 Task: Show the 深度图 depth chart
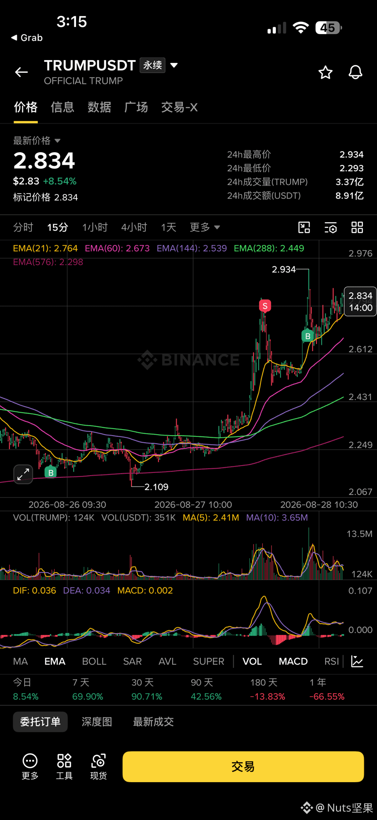click(x=97, y=722)
